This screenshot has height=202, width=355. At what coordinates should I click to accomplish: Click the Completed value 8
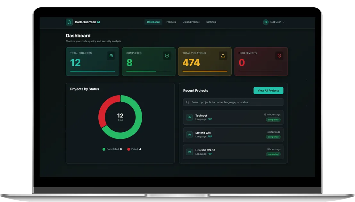coord(129,63)
